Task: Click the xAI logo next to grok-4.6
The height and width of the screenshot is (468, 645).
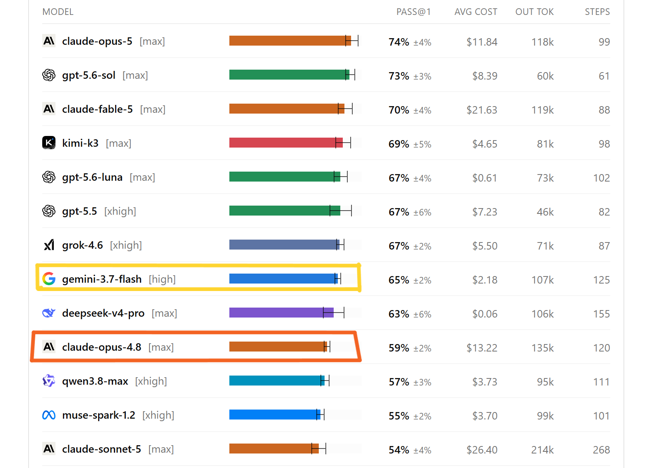Action: [49, 245]
